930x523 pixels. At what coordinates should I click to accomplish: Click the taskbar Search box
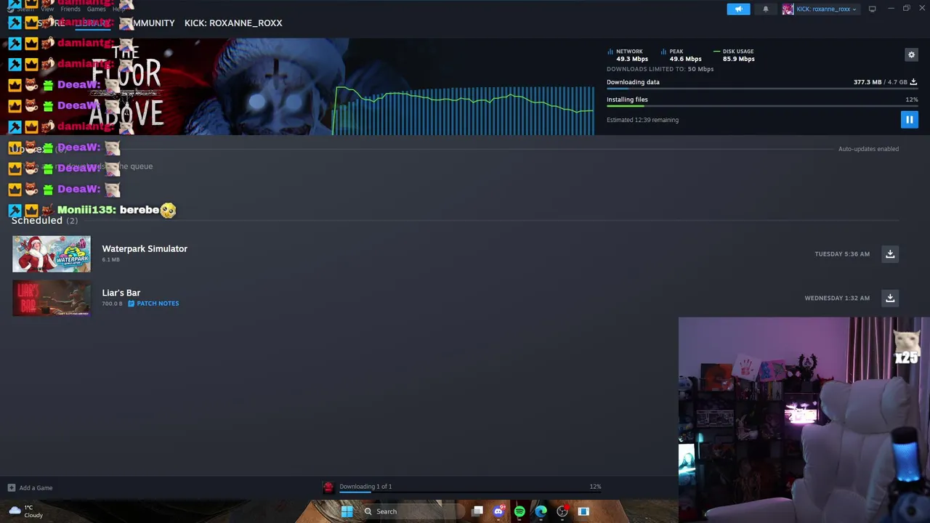click(x=411, y=511)
